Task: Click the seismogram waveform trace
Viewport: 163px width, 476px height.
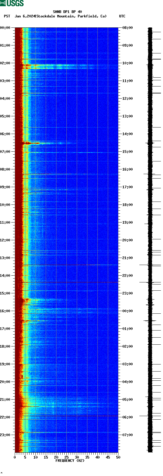Action: pyautogui.click(x=150, y=240)
